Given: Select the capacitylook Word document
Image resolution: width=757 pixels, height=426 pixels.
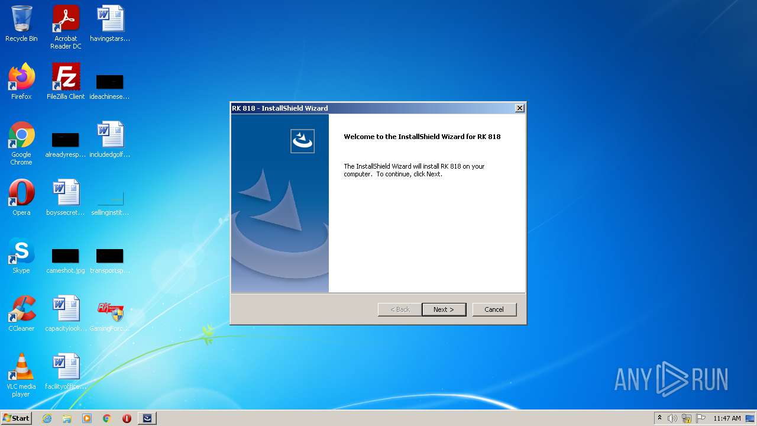Looking at the screenshot, I should coord(66,314).
